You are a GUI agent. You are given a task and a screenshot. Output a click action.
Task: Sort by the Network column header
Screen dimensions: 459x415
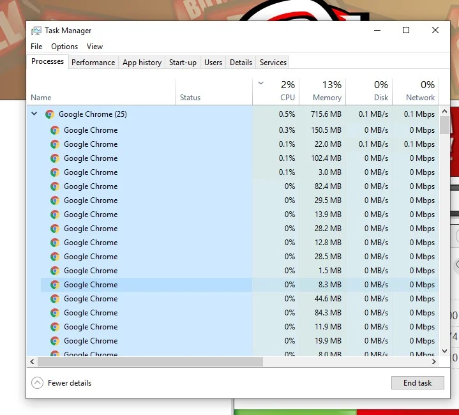pos(416,91)
